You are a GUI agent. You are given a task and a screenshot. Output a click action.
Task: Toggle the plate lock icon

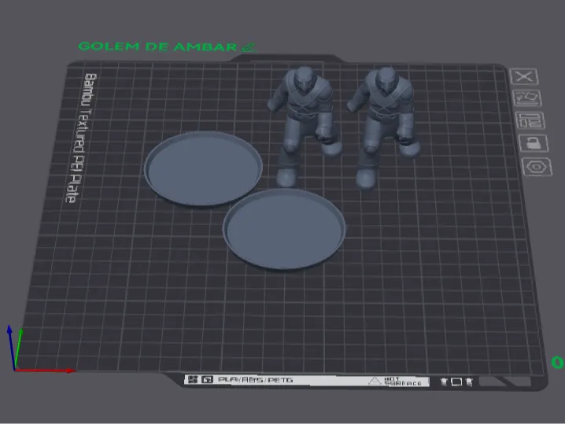click(534, 143)
